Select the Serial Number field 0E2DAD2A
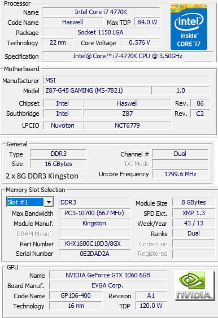This screenshot has width=218, height=318. pos(94,254)
